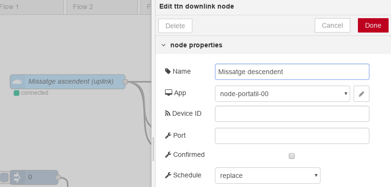Trigger the inject node 0 button
391x187 pixels.
coord(4,177)
